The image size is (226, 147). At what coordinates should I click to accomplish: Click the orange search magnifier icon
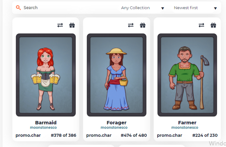click(x=18, y=7)
